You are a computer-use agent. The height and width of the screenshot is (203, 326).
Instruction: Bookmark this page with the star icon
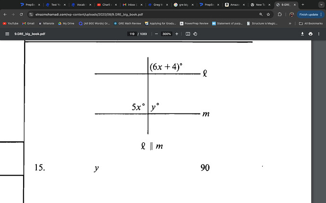[268, 15]
